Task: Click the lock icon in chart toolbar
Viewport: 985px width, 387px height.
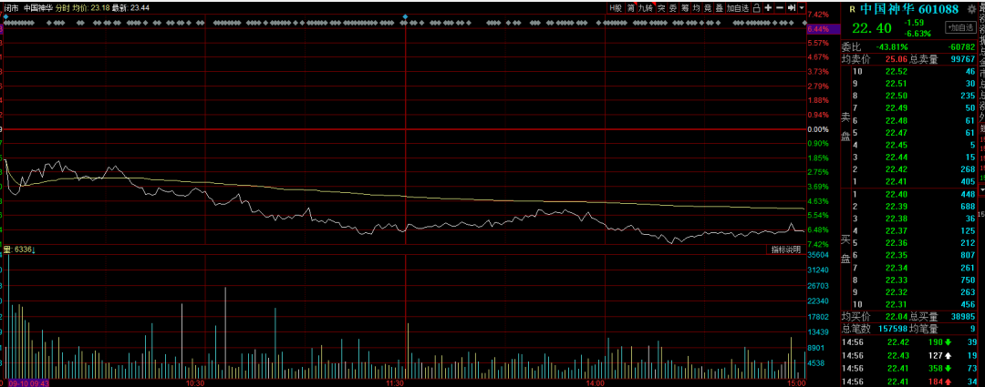Action: point(756,8)
